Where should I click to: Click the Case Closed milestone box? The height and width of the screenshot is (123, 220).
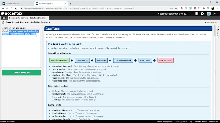[145, 60]
